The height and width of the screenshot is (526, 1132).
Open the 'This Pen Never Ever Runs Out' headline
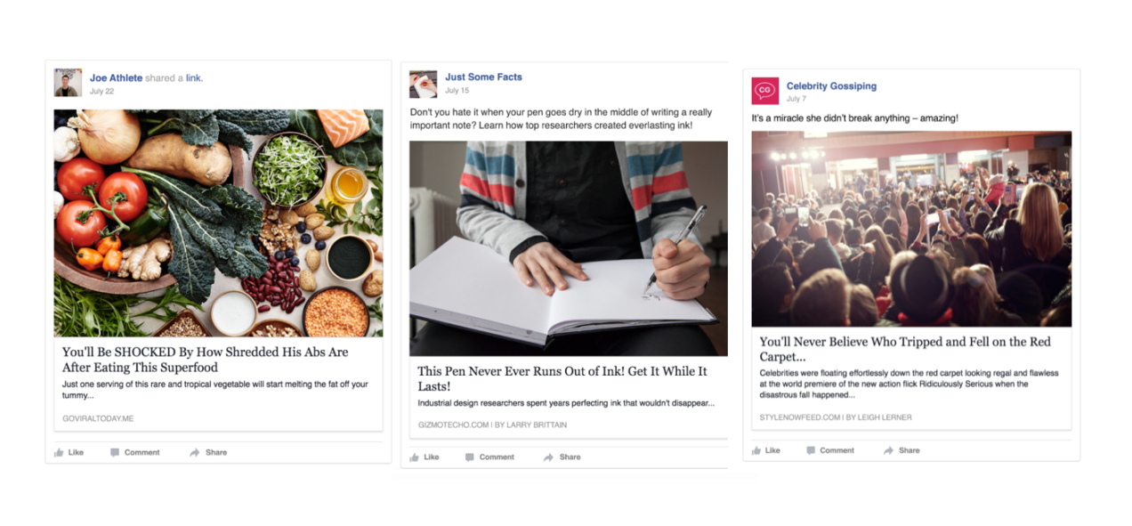(562, 378)
